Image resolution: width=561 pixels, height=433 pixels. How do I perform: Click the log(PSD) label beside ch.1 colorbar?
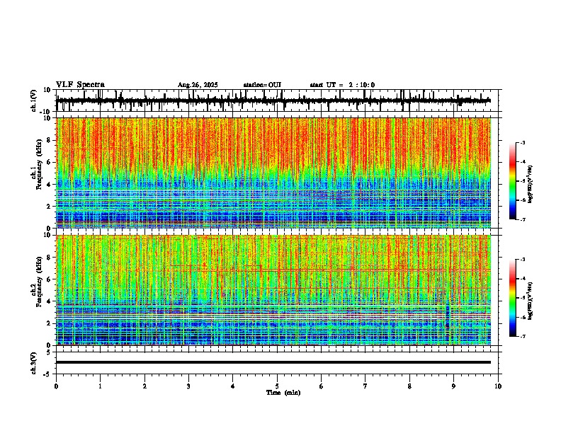tap(531, 185)
